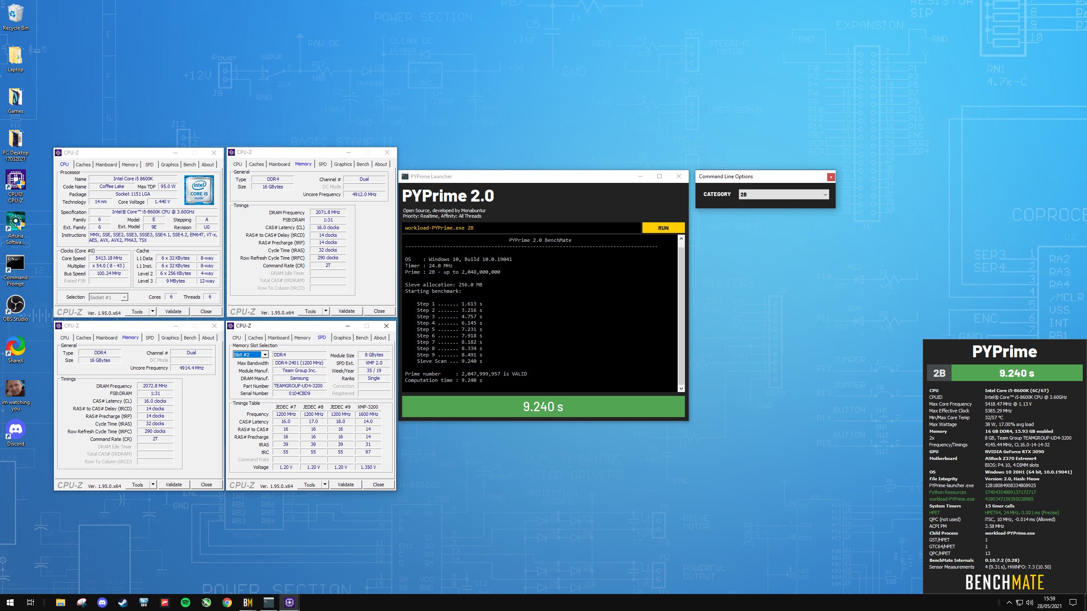
Task: Switch to CPU-Z taskbar icon
Action: (290, 603)
